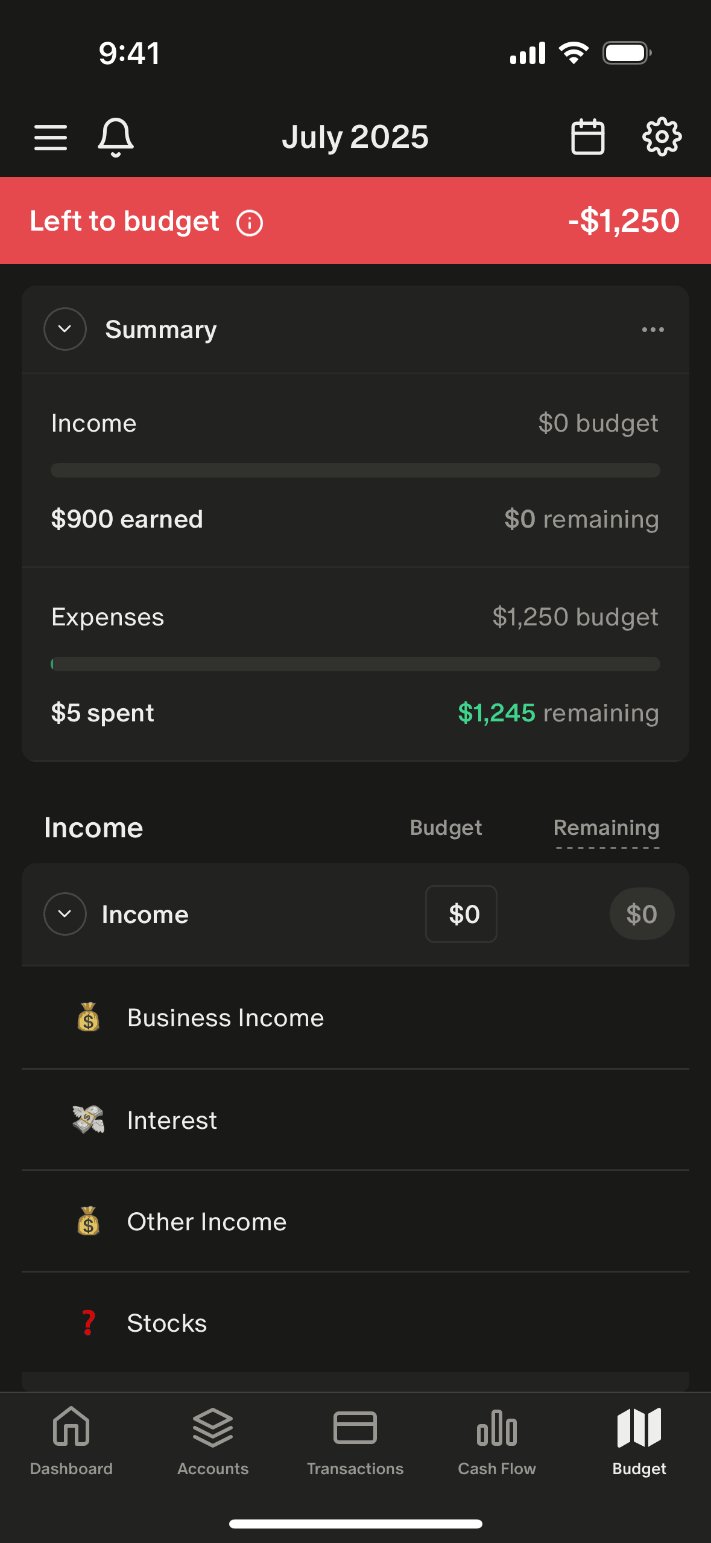The image size is (711, 1543).
Task: Open notifications bell
Action: pos(115,137)
